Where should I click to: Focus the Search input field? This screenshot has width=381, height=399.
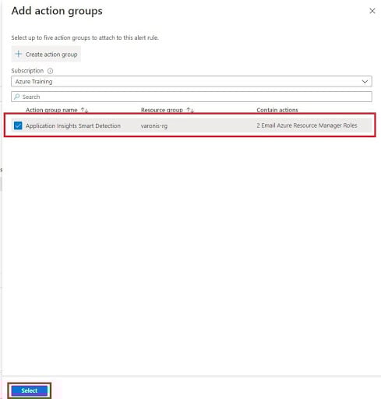(192, 97)
